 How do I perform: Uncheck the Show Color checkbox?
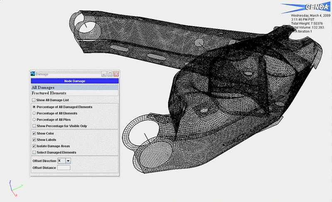(34, 134)
